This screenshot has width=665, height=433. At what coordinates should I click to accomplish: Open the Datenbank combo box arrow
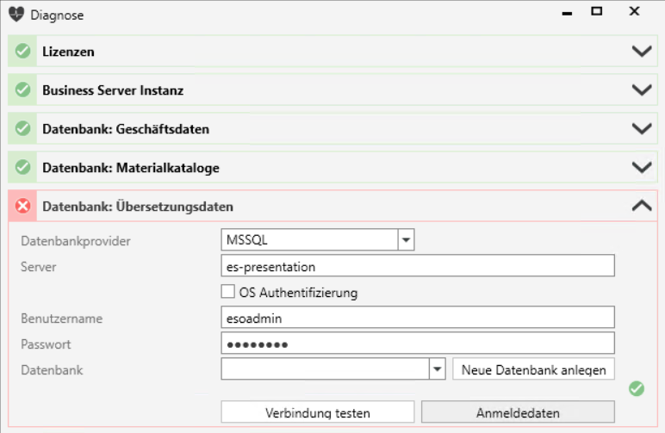pyautogui.click(x=438, y=369)
